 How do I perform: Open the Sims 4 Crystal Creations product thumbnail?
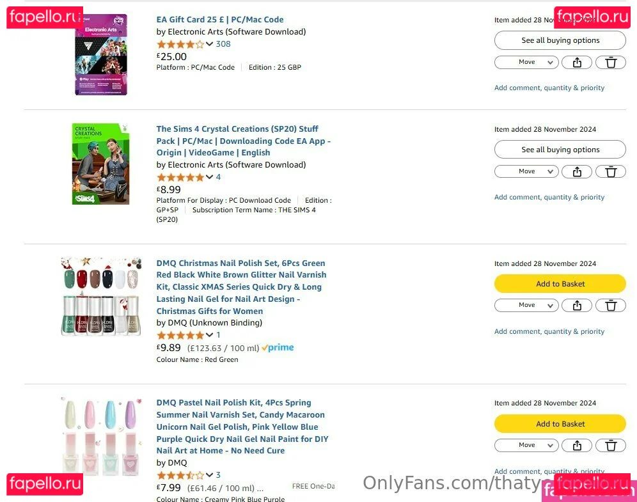[101, 164]
